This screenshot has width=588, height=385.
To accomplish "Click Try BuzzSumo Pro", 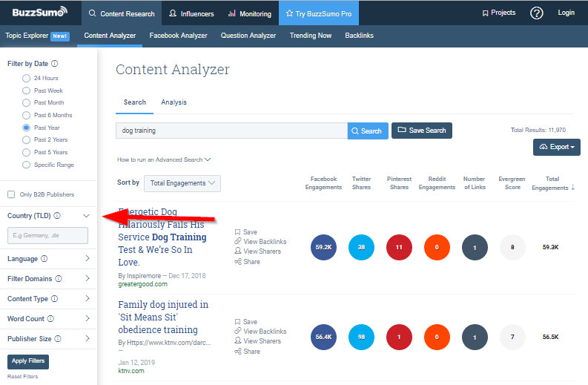I will point(319,13).
